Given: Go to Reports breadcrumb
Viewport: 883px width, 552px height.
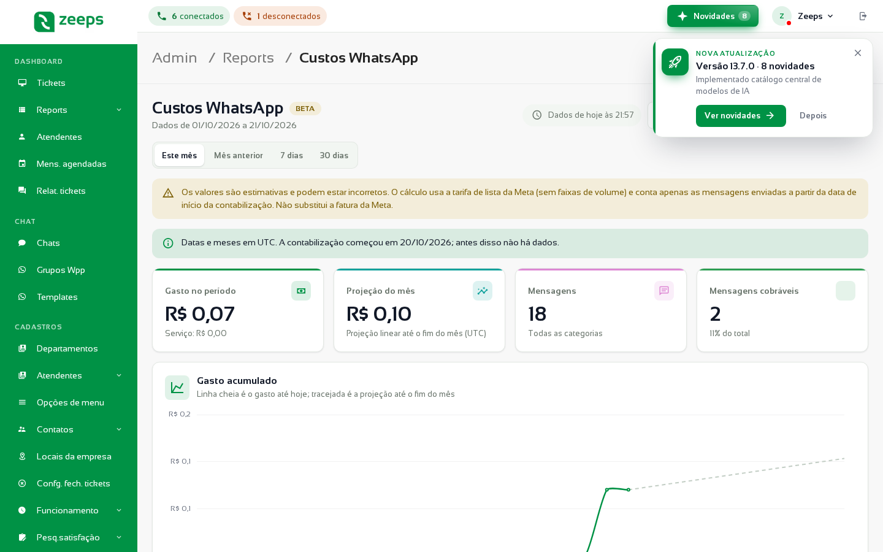Looking at the screenshot, I should pos(248,58).
